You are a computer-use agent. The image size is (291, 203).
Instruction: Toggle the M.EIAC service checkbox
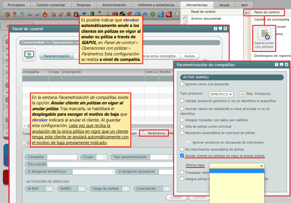click(49, 189)
